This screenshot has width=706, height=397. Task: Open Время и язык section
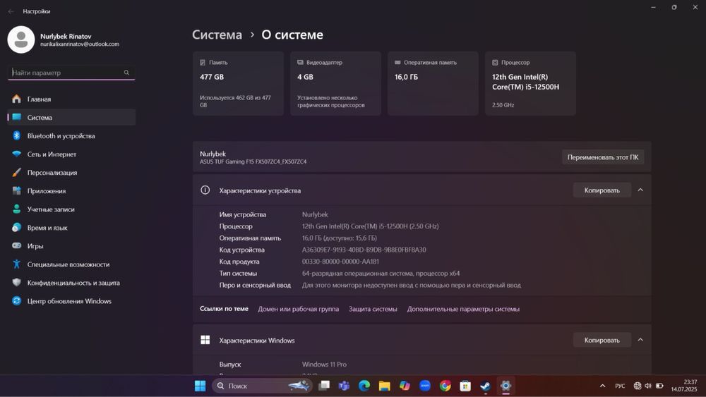[x=71, y=228]
